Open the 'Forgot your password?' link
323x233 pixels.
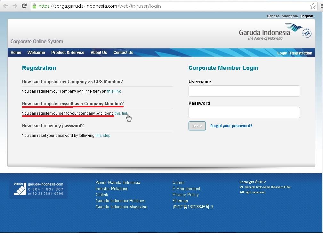(231, 126)
